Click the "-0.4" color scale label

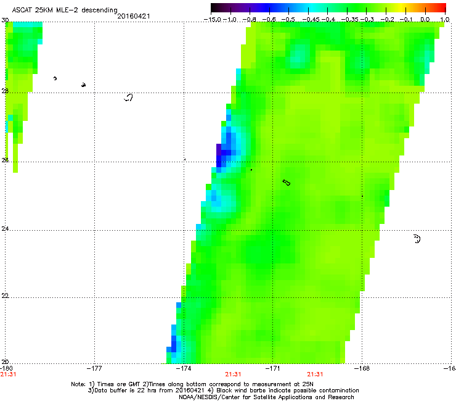(x=328, y=20)
